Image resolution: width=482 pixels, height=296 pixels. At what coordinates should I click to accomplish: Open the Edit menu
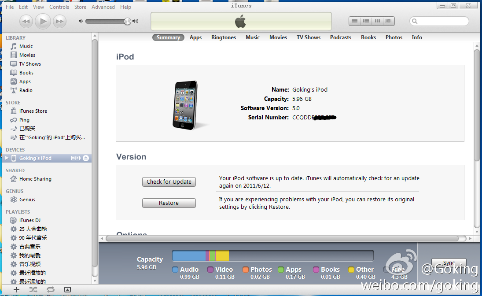pos(23,7)
